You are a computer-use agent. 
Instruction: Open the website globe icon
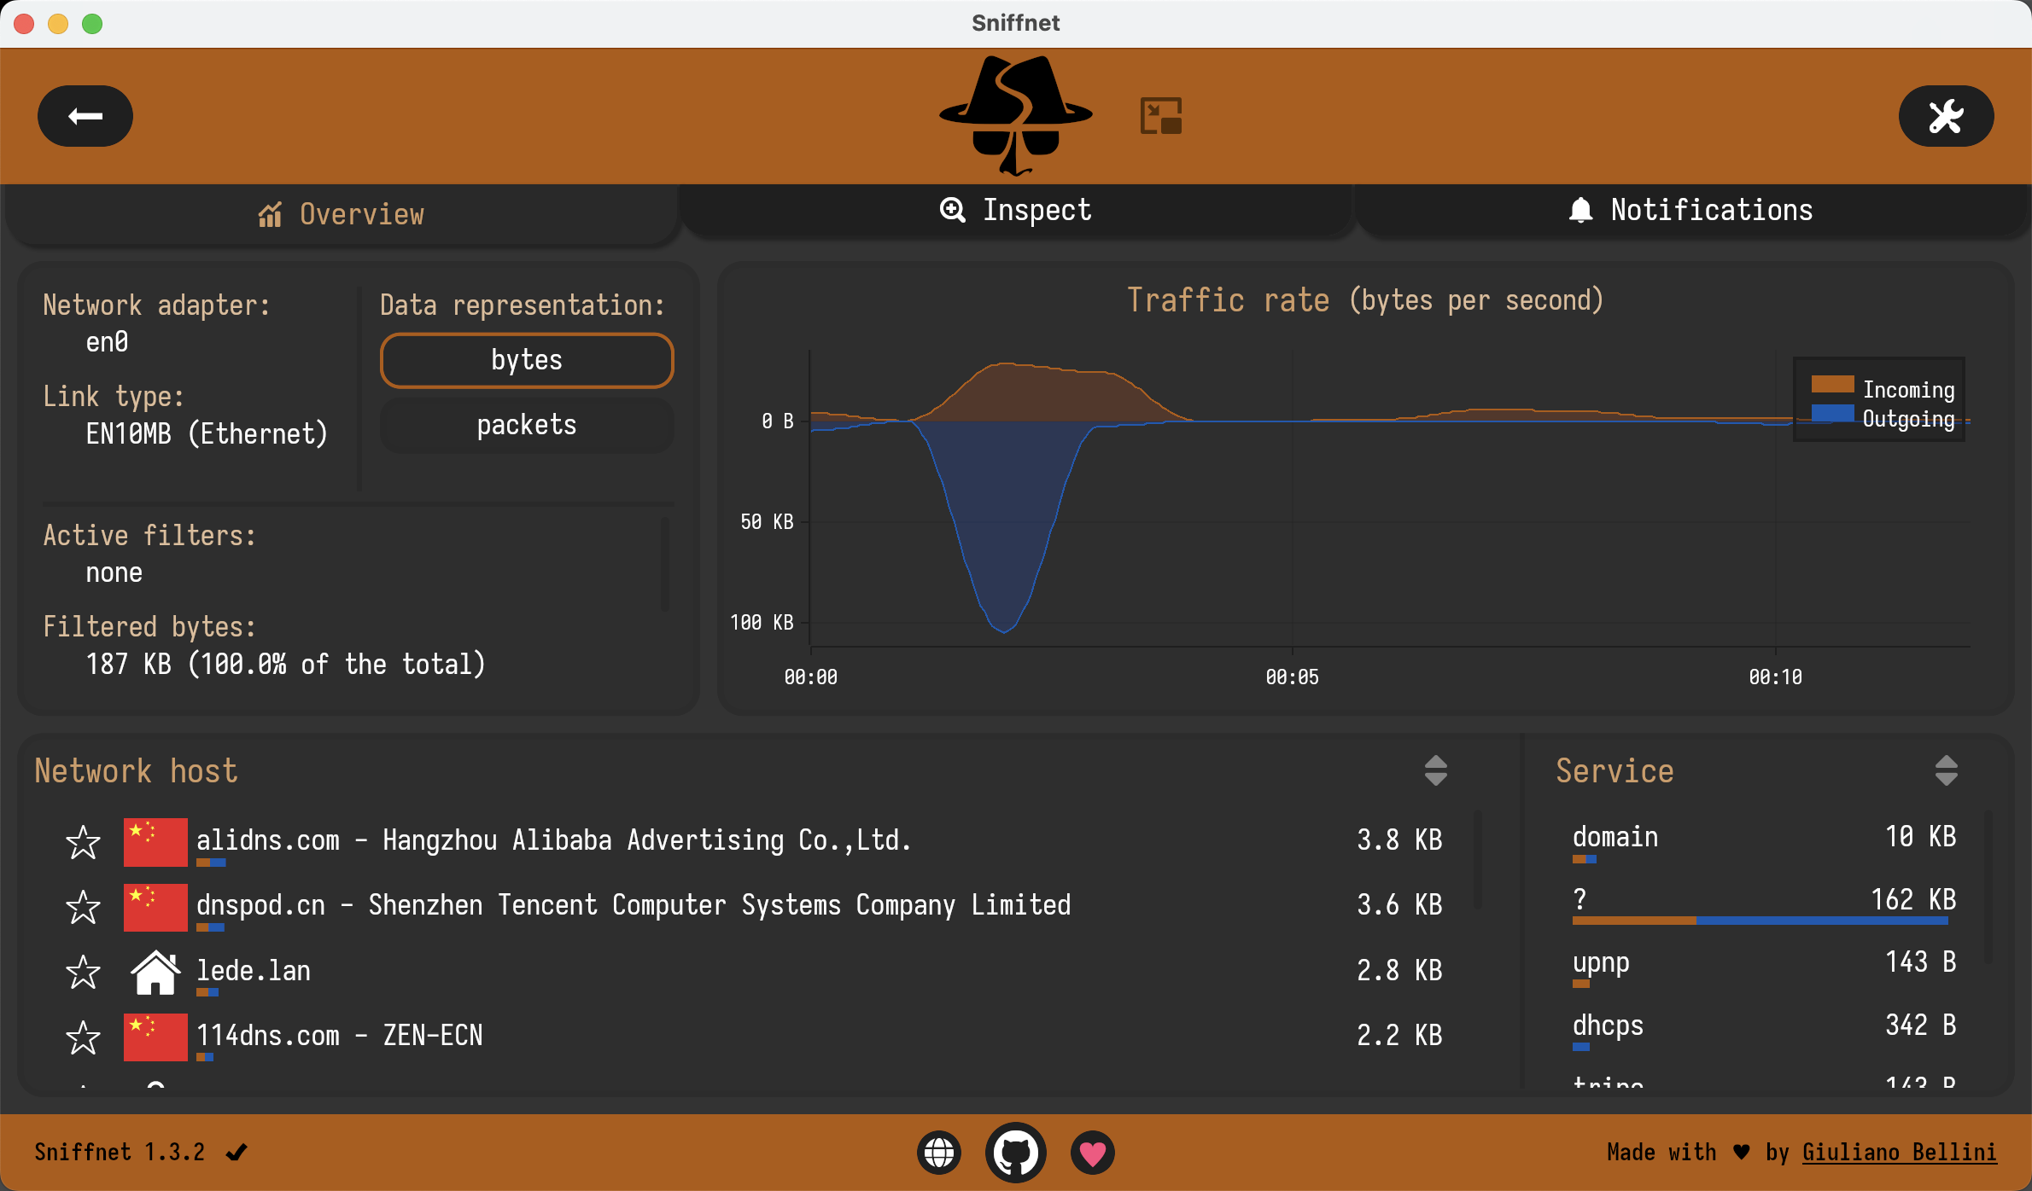point(939,1153)
